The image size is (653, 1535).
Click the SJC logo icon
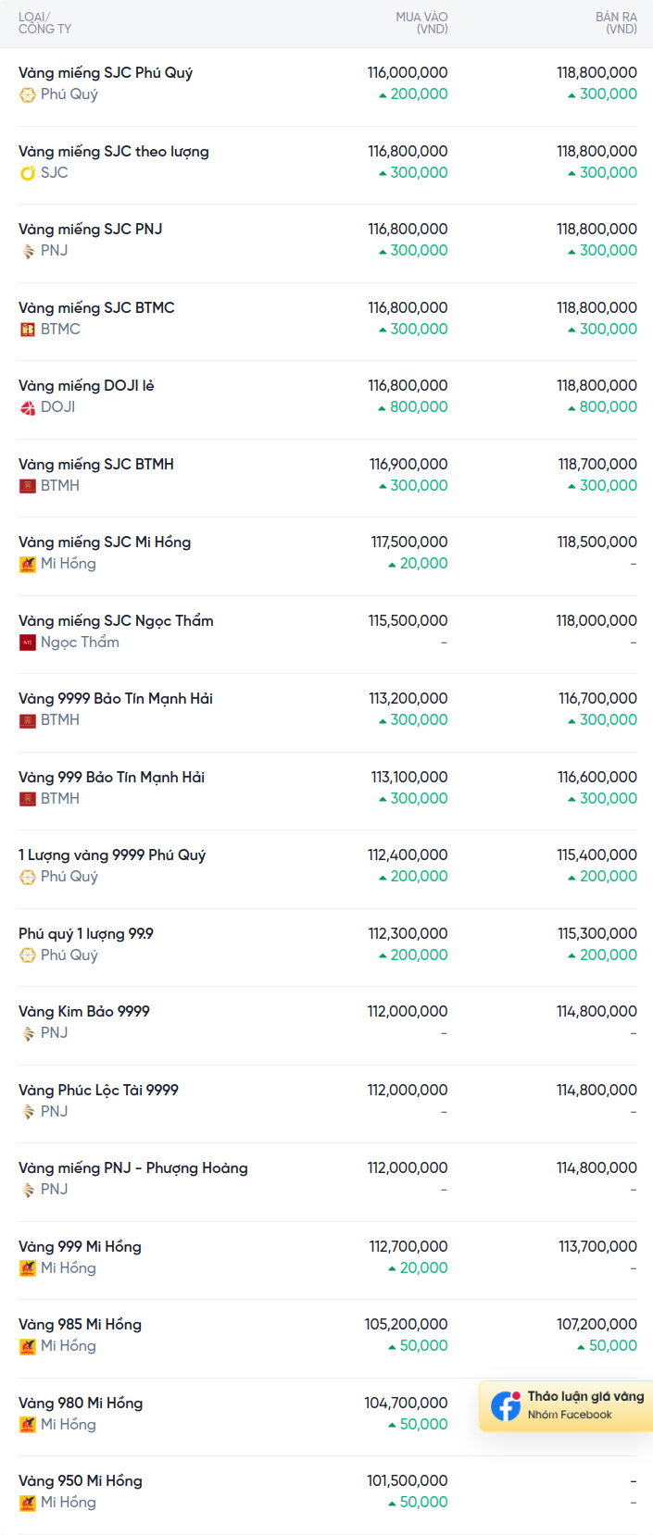pyautogui.click(x=28, y=173)
